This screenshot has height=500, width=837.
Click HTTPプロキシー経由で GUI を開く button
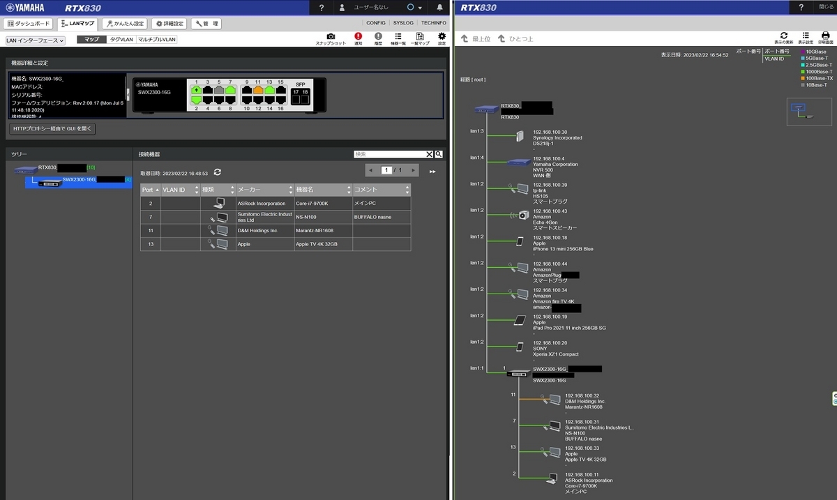tap(52, 129)
